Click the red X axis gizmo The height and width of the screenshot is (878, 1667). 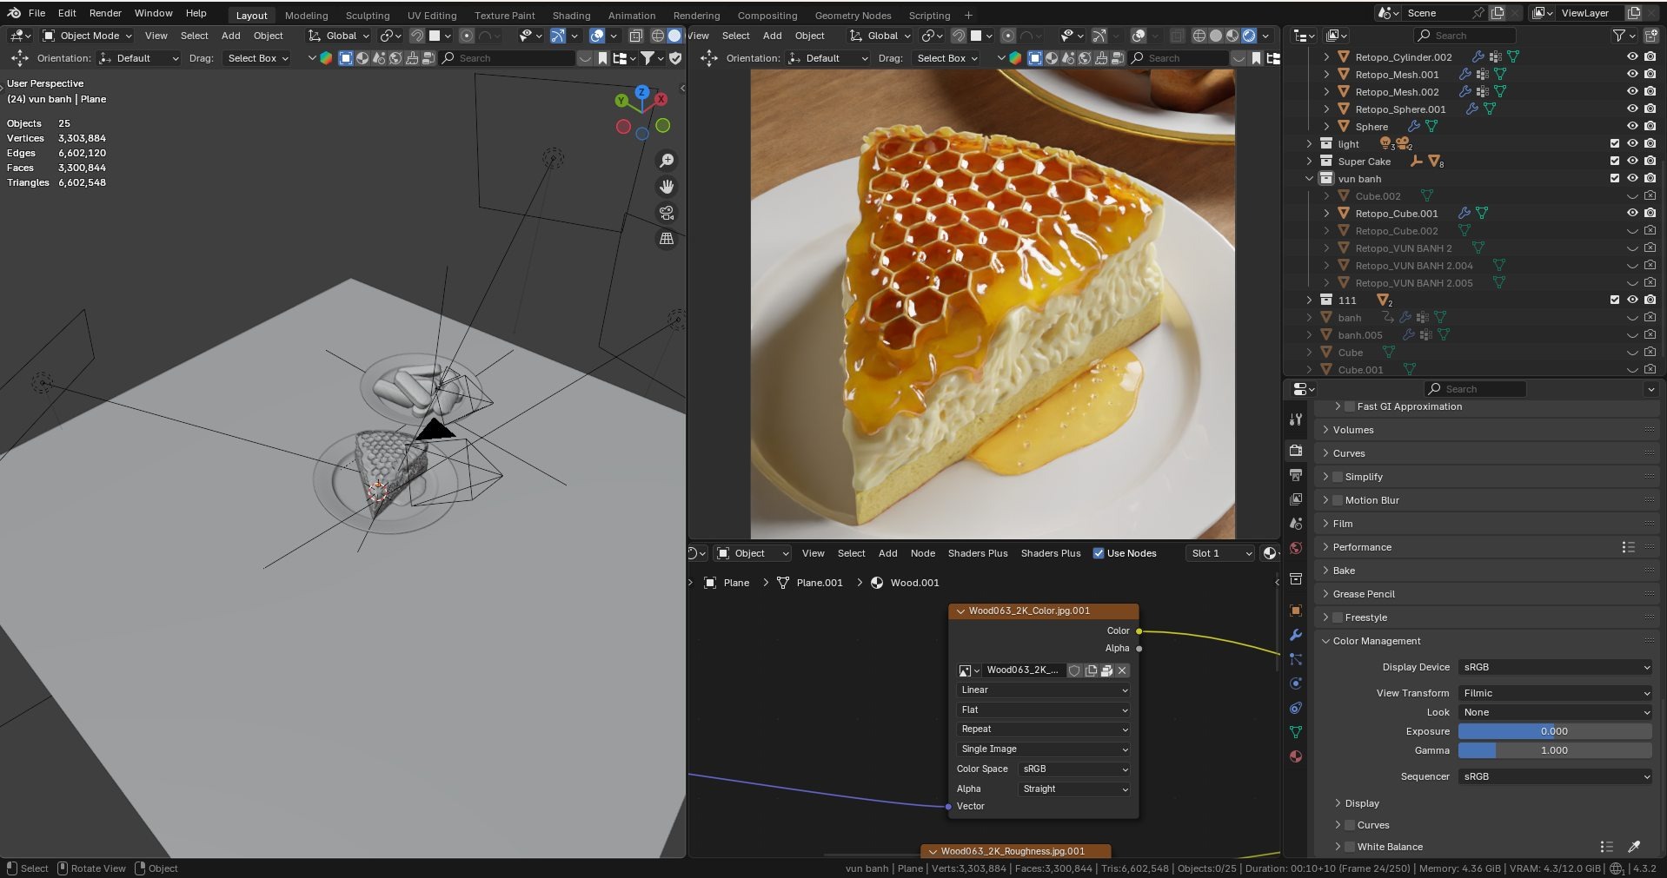point(661,100)
